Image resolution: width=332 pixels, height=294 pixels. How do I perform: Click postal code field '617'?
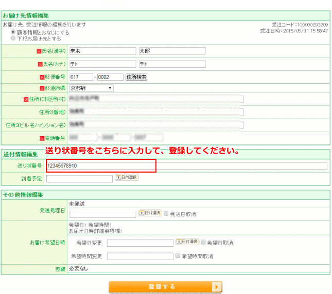pyautogui.click(x=81, y=77)
